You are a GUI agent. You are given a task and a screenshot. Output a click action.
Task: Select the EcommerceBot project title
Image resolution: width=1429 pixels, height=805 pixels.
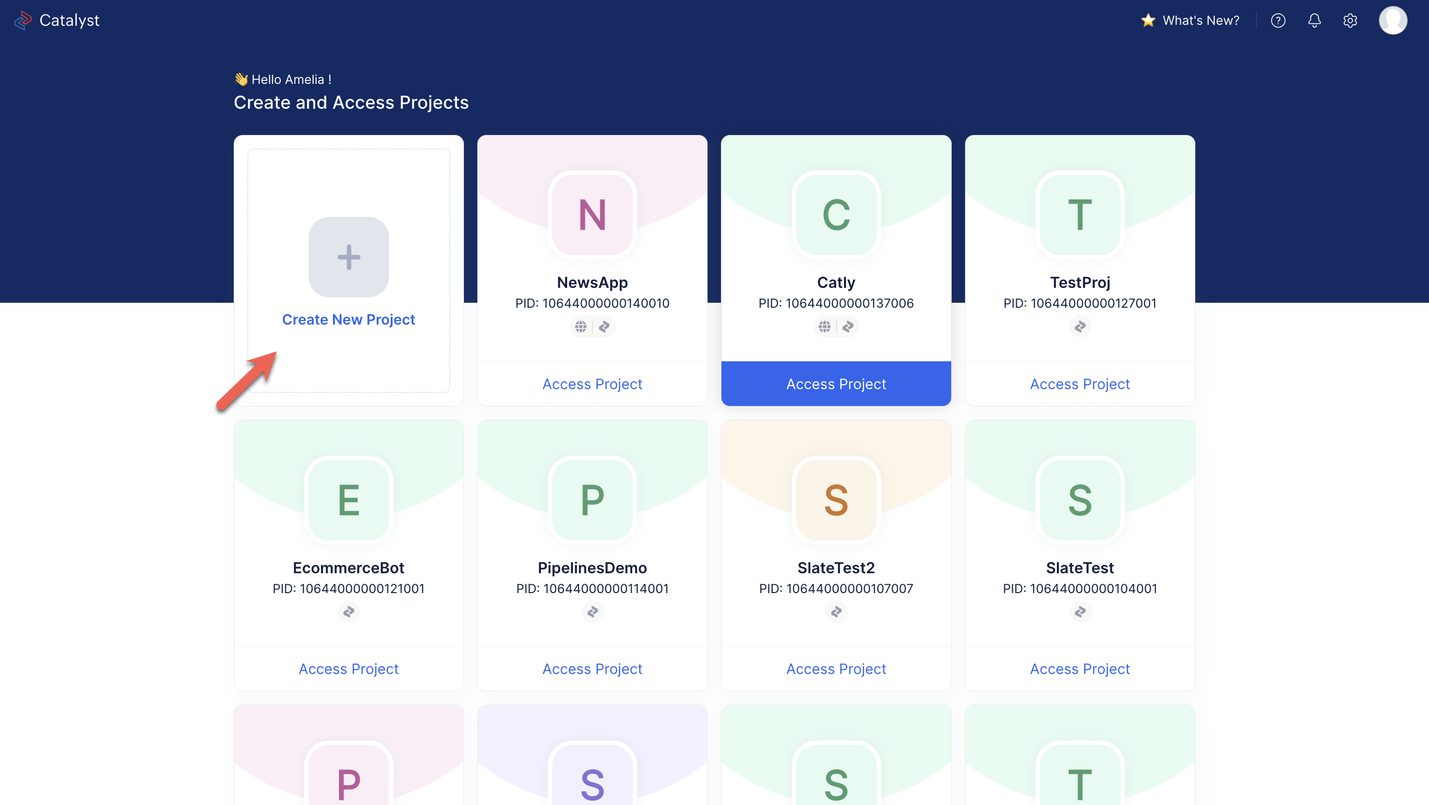tap(348, 568)
